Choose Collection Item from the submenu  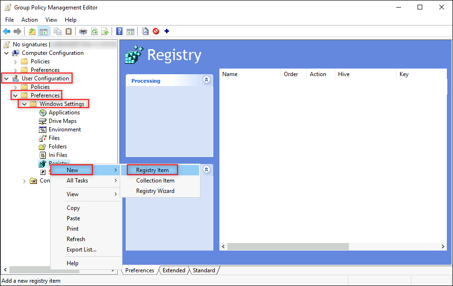click(160, 181)
